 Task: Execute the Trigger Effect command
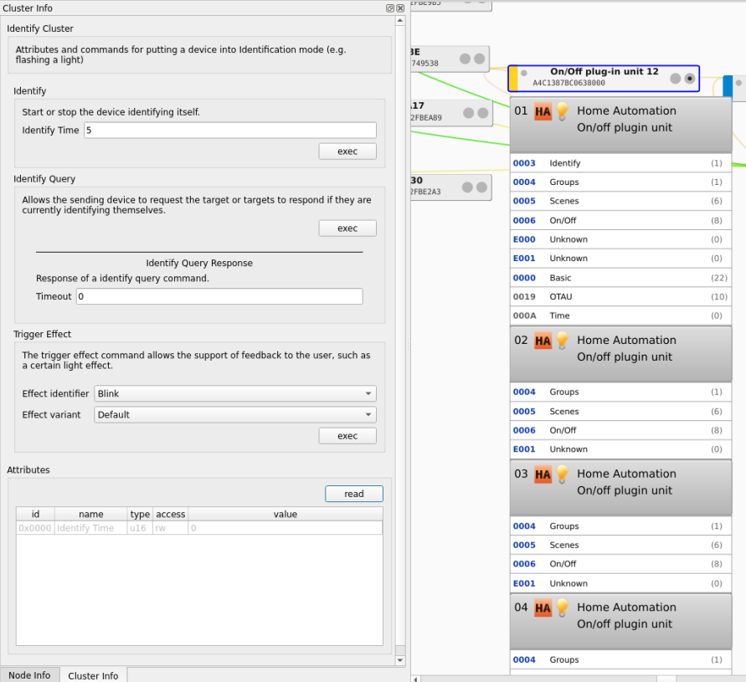tap(347, 436)
